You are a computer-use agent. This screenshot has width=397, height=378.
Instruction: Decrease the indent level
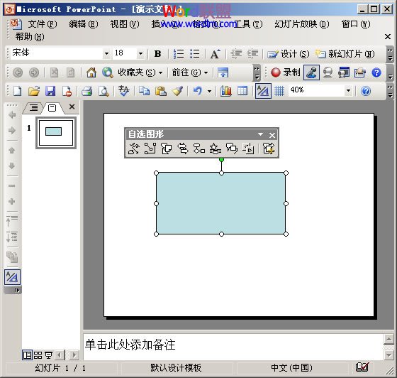click(236, 54)
